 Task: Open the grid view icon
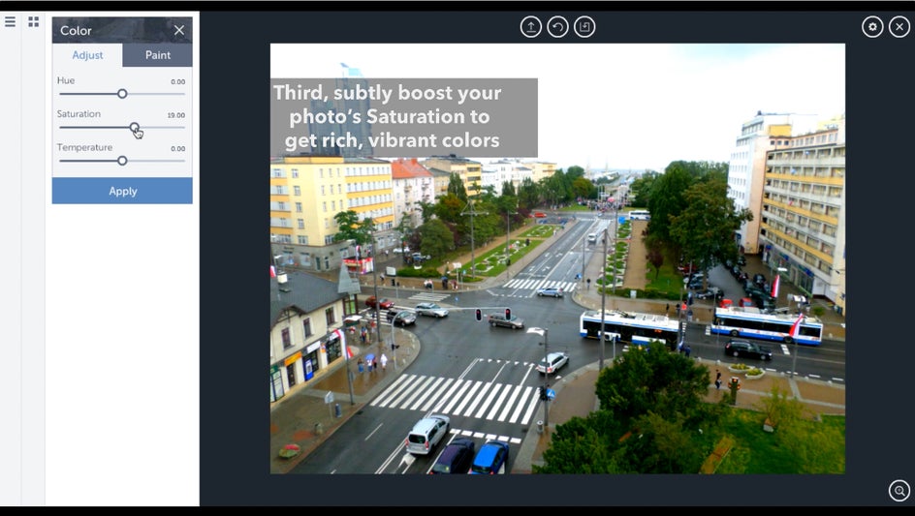tap(33, 21)
